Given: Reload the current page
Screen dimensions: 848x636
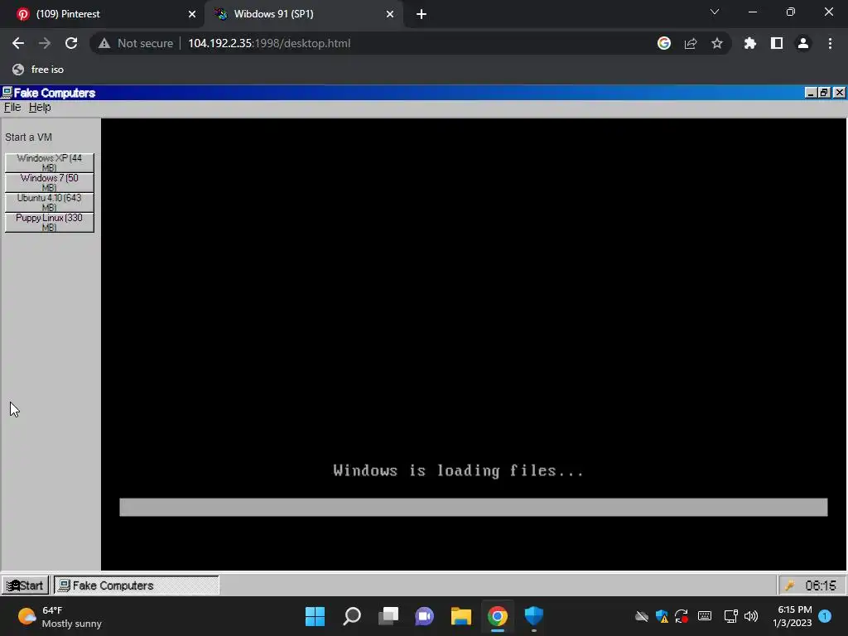Looking at the screenshot, I should pyautogui.click(x=71, y=43).
